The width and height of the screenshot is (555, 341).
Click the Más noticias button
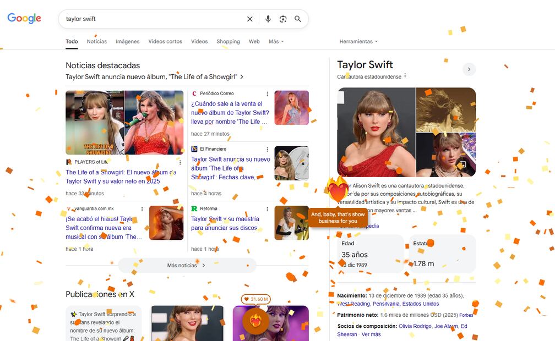click(187, 265)
